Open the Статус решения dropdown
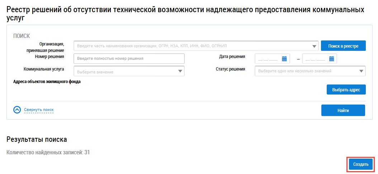The width and height of the screenshot is (378, 174). point(310,71)
